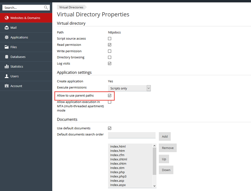251x191 pixels.
Task: Click the Databases stack icon
Action: 7,57
